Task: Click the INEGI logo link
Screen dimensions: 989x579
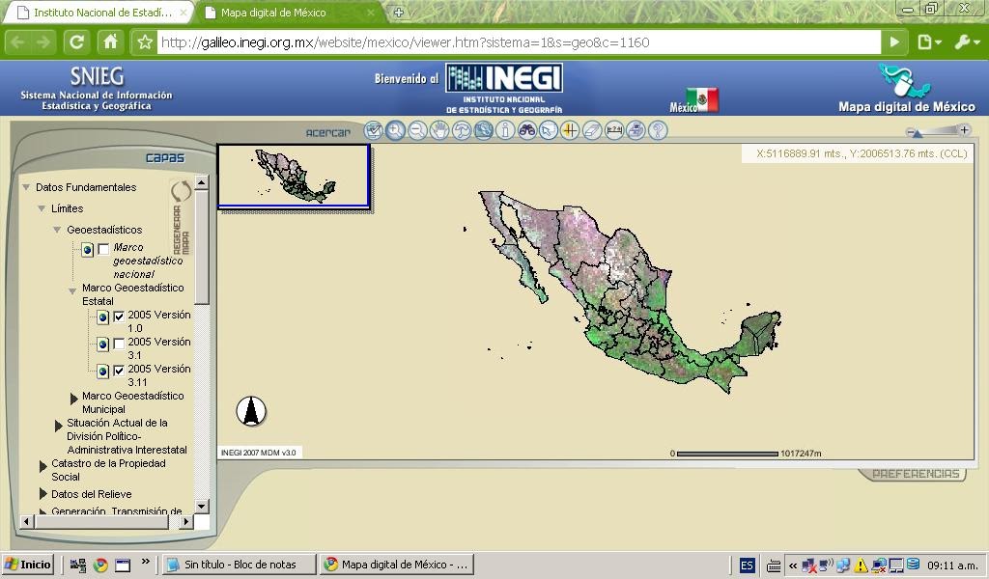Action: [x=504, y=79]
